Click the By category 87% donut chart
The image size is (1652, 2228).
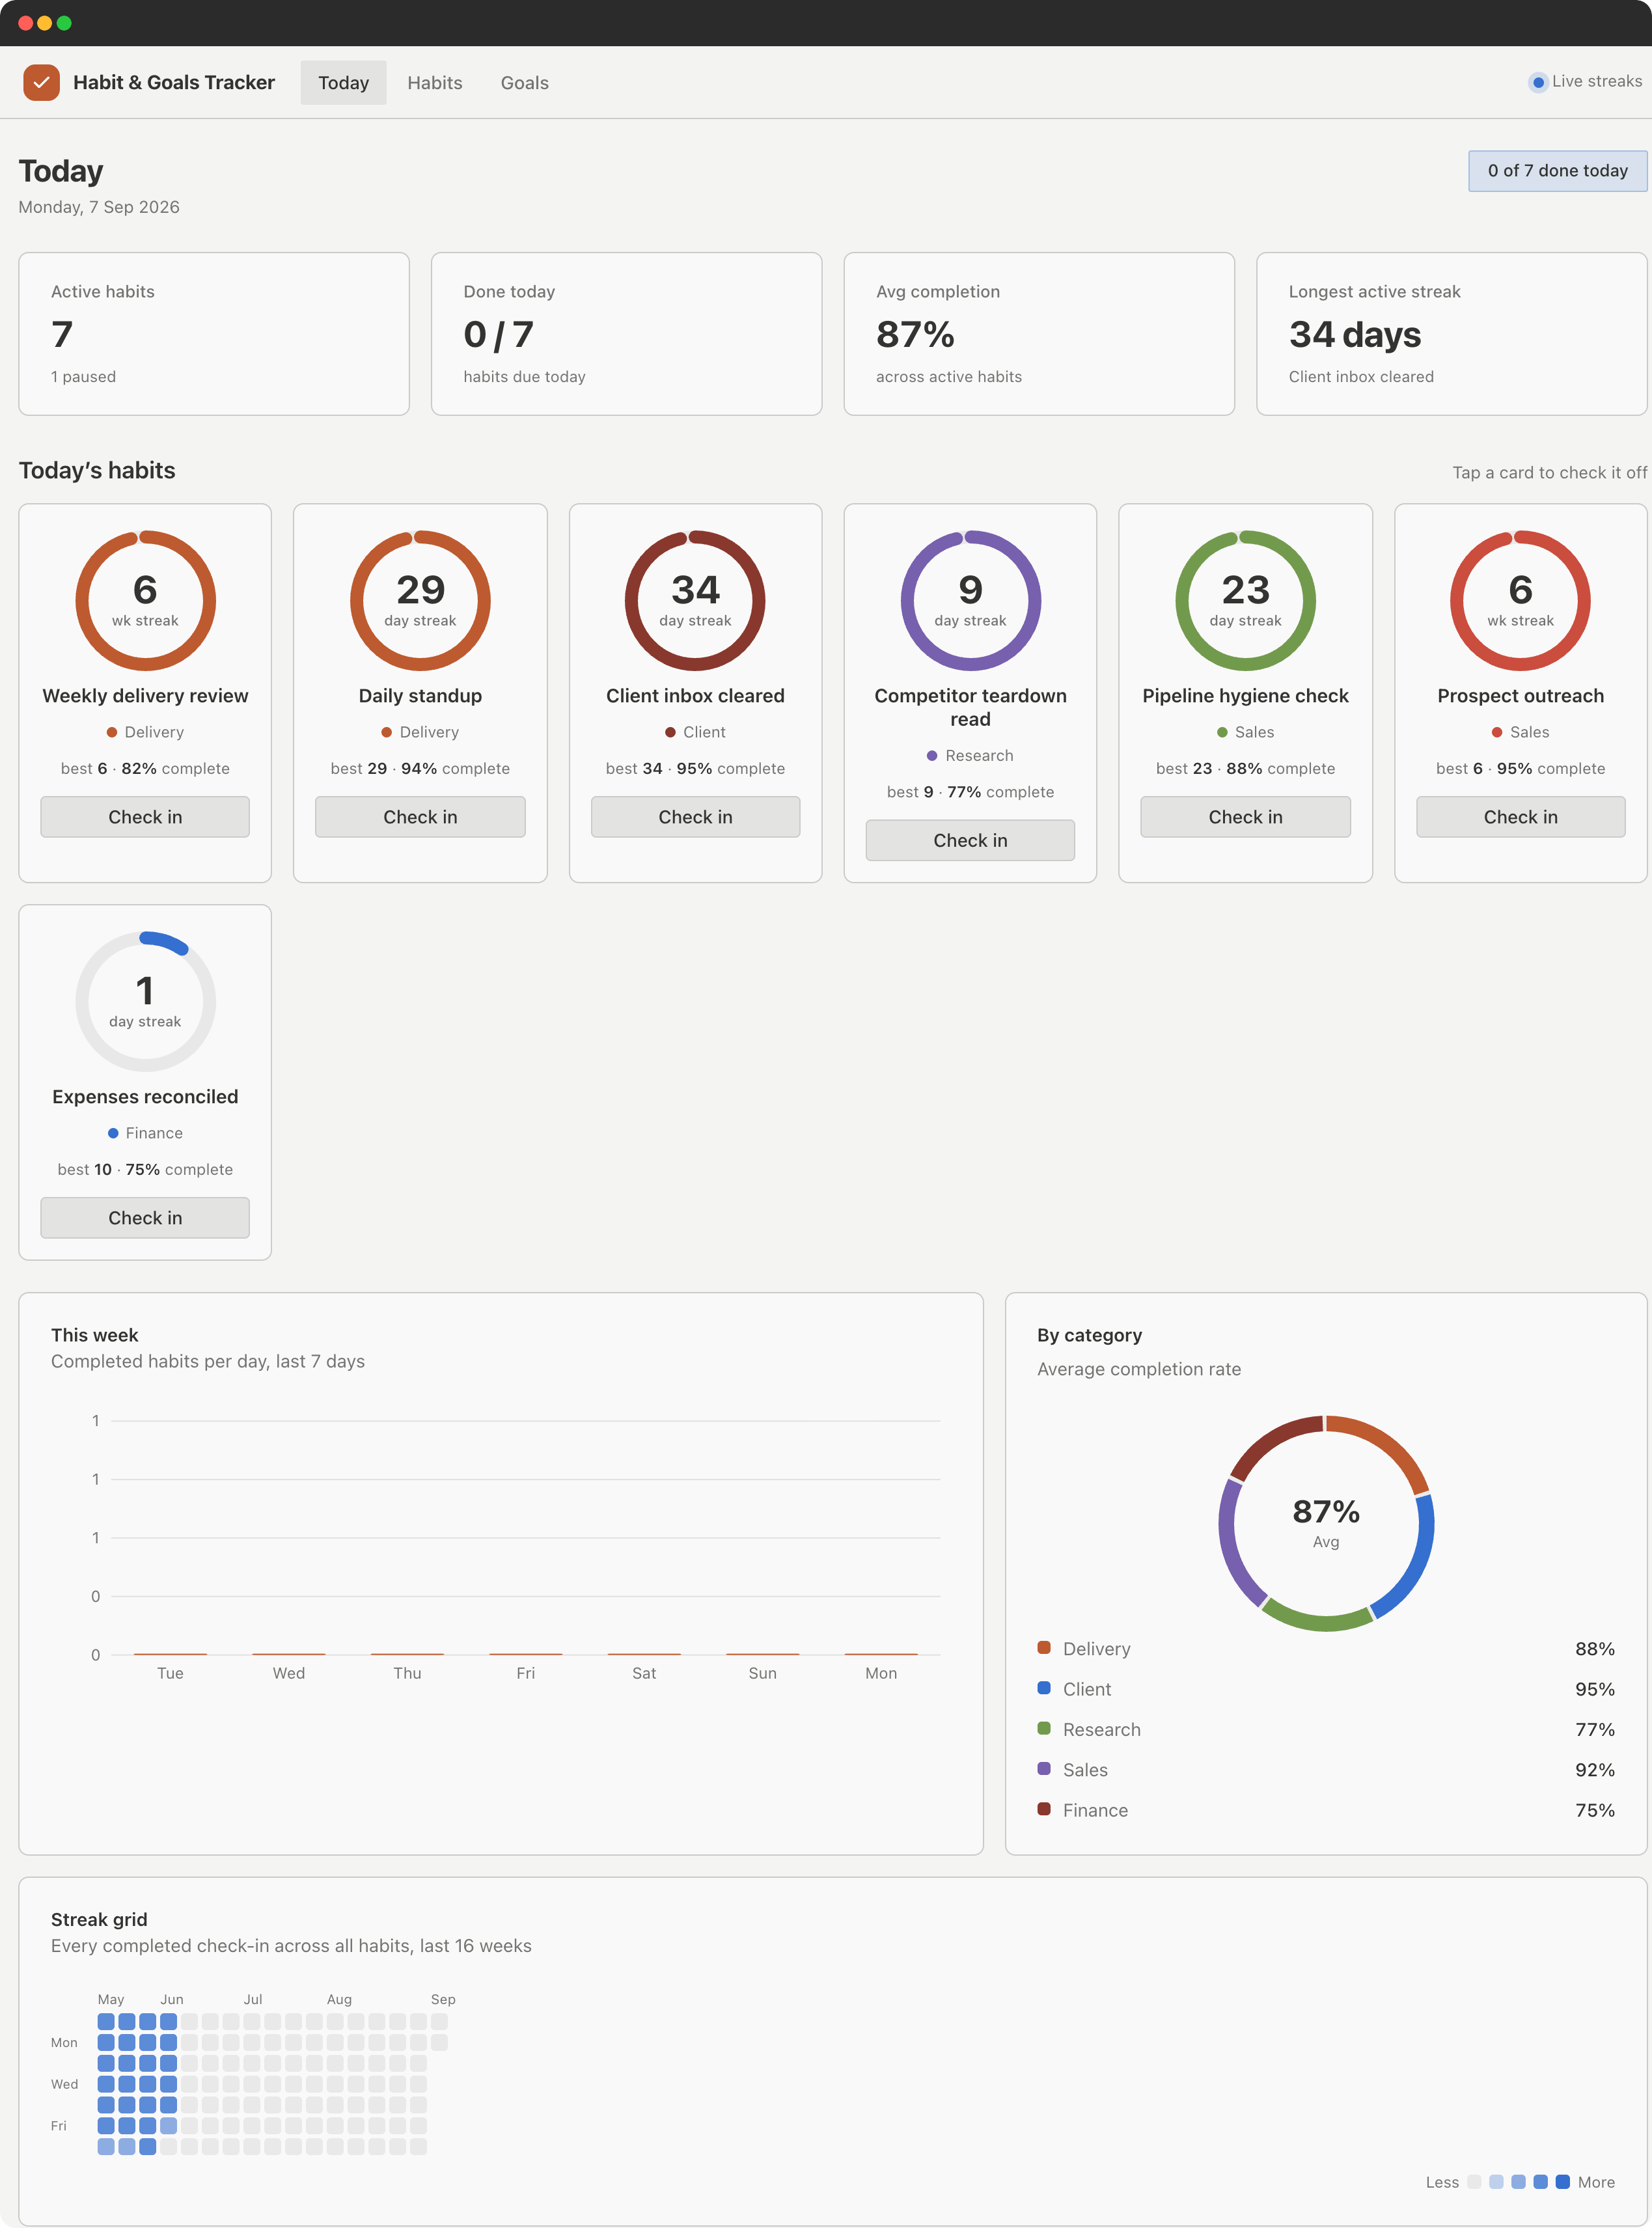1326,1522
